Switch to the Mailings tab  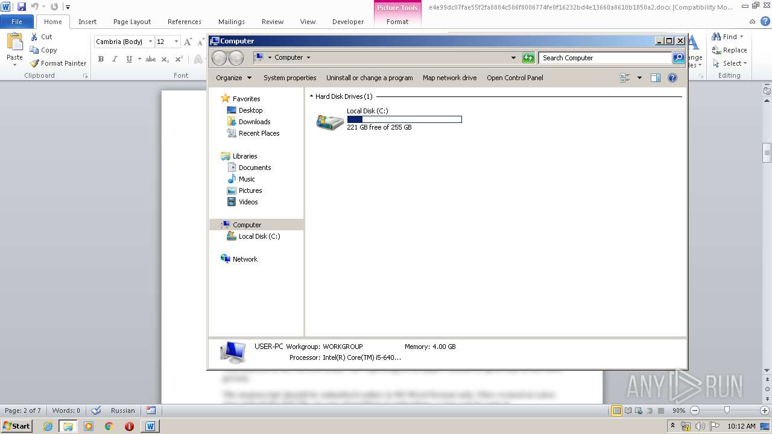tap(232, 22)
